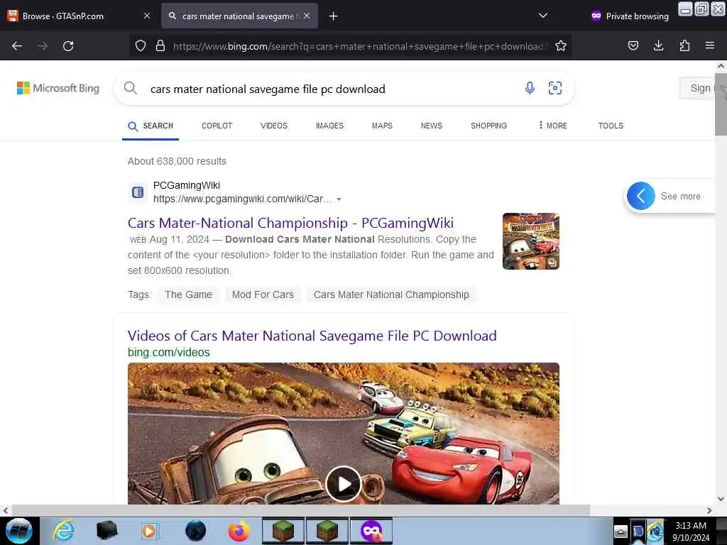The height and width of the screenshot is (545, 727).
Task: Reload the Bing search page
Action: tap(68, 46)
